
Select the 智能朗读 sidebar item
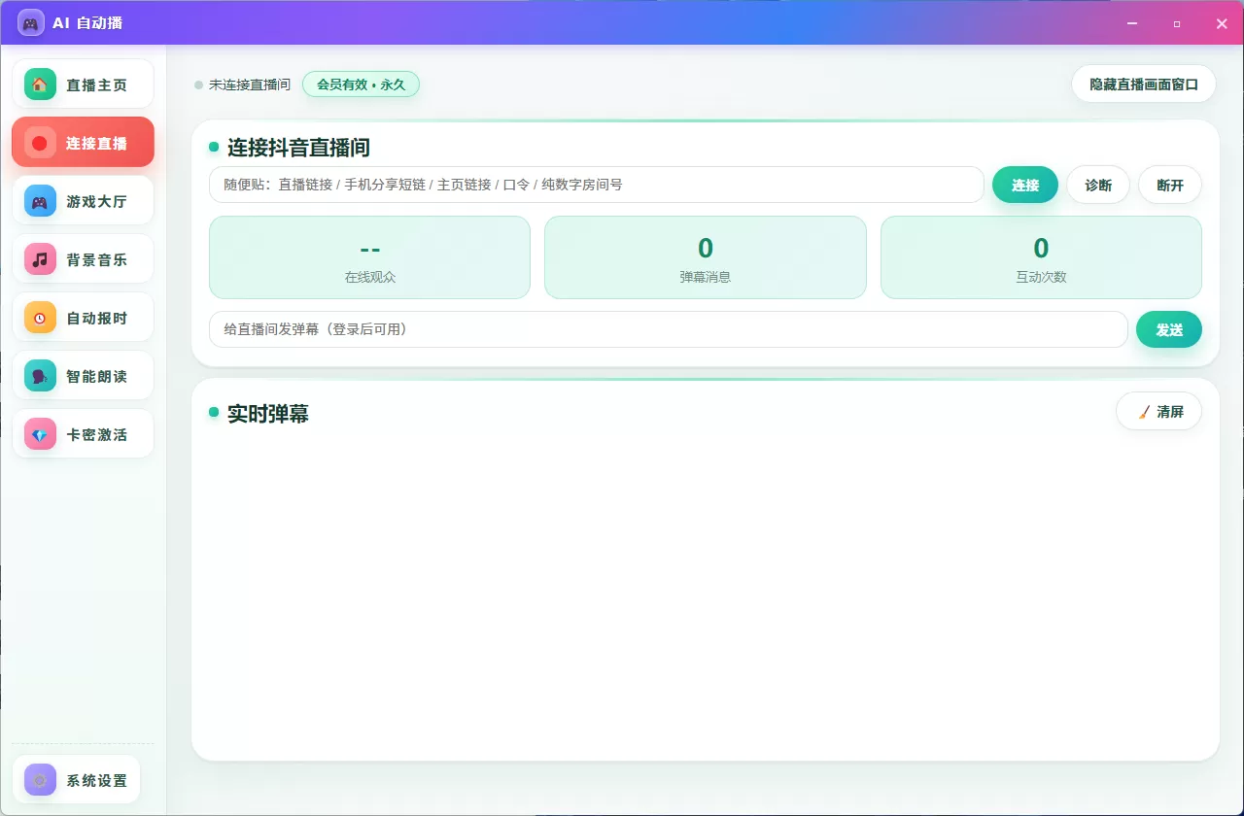(x=83, y=376)
